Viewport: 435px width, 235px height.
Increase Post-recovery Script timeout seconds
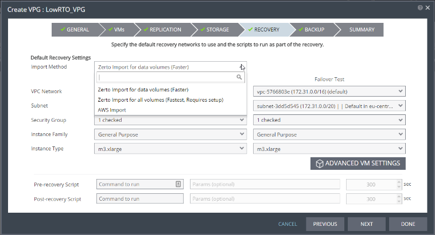(x=399, y=196)
